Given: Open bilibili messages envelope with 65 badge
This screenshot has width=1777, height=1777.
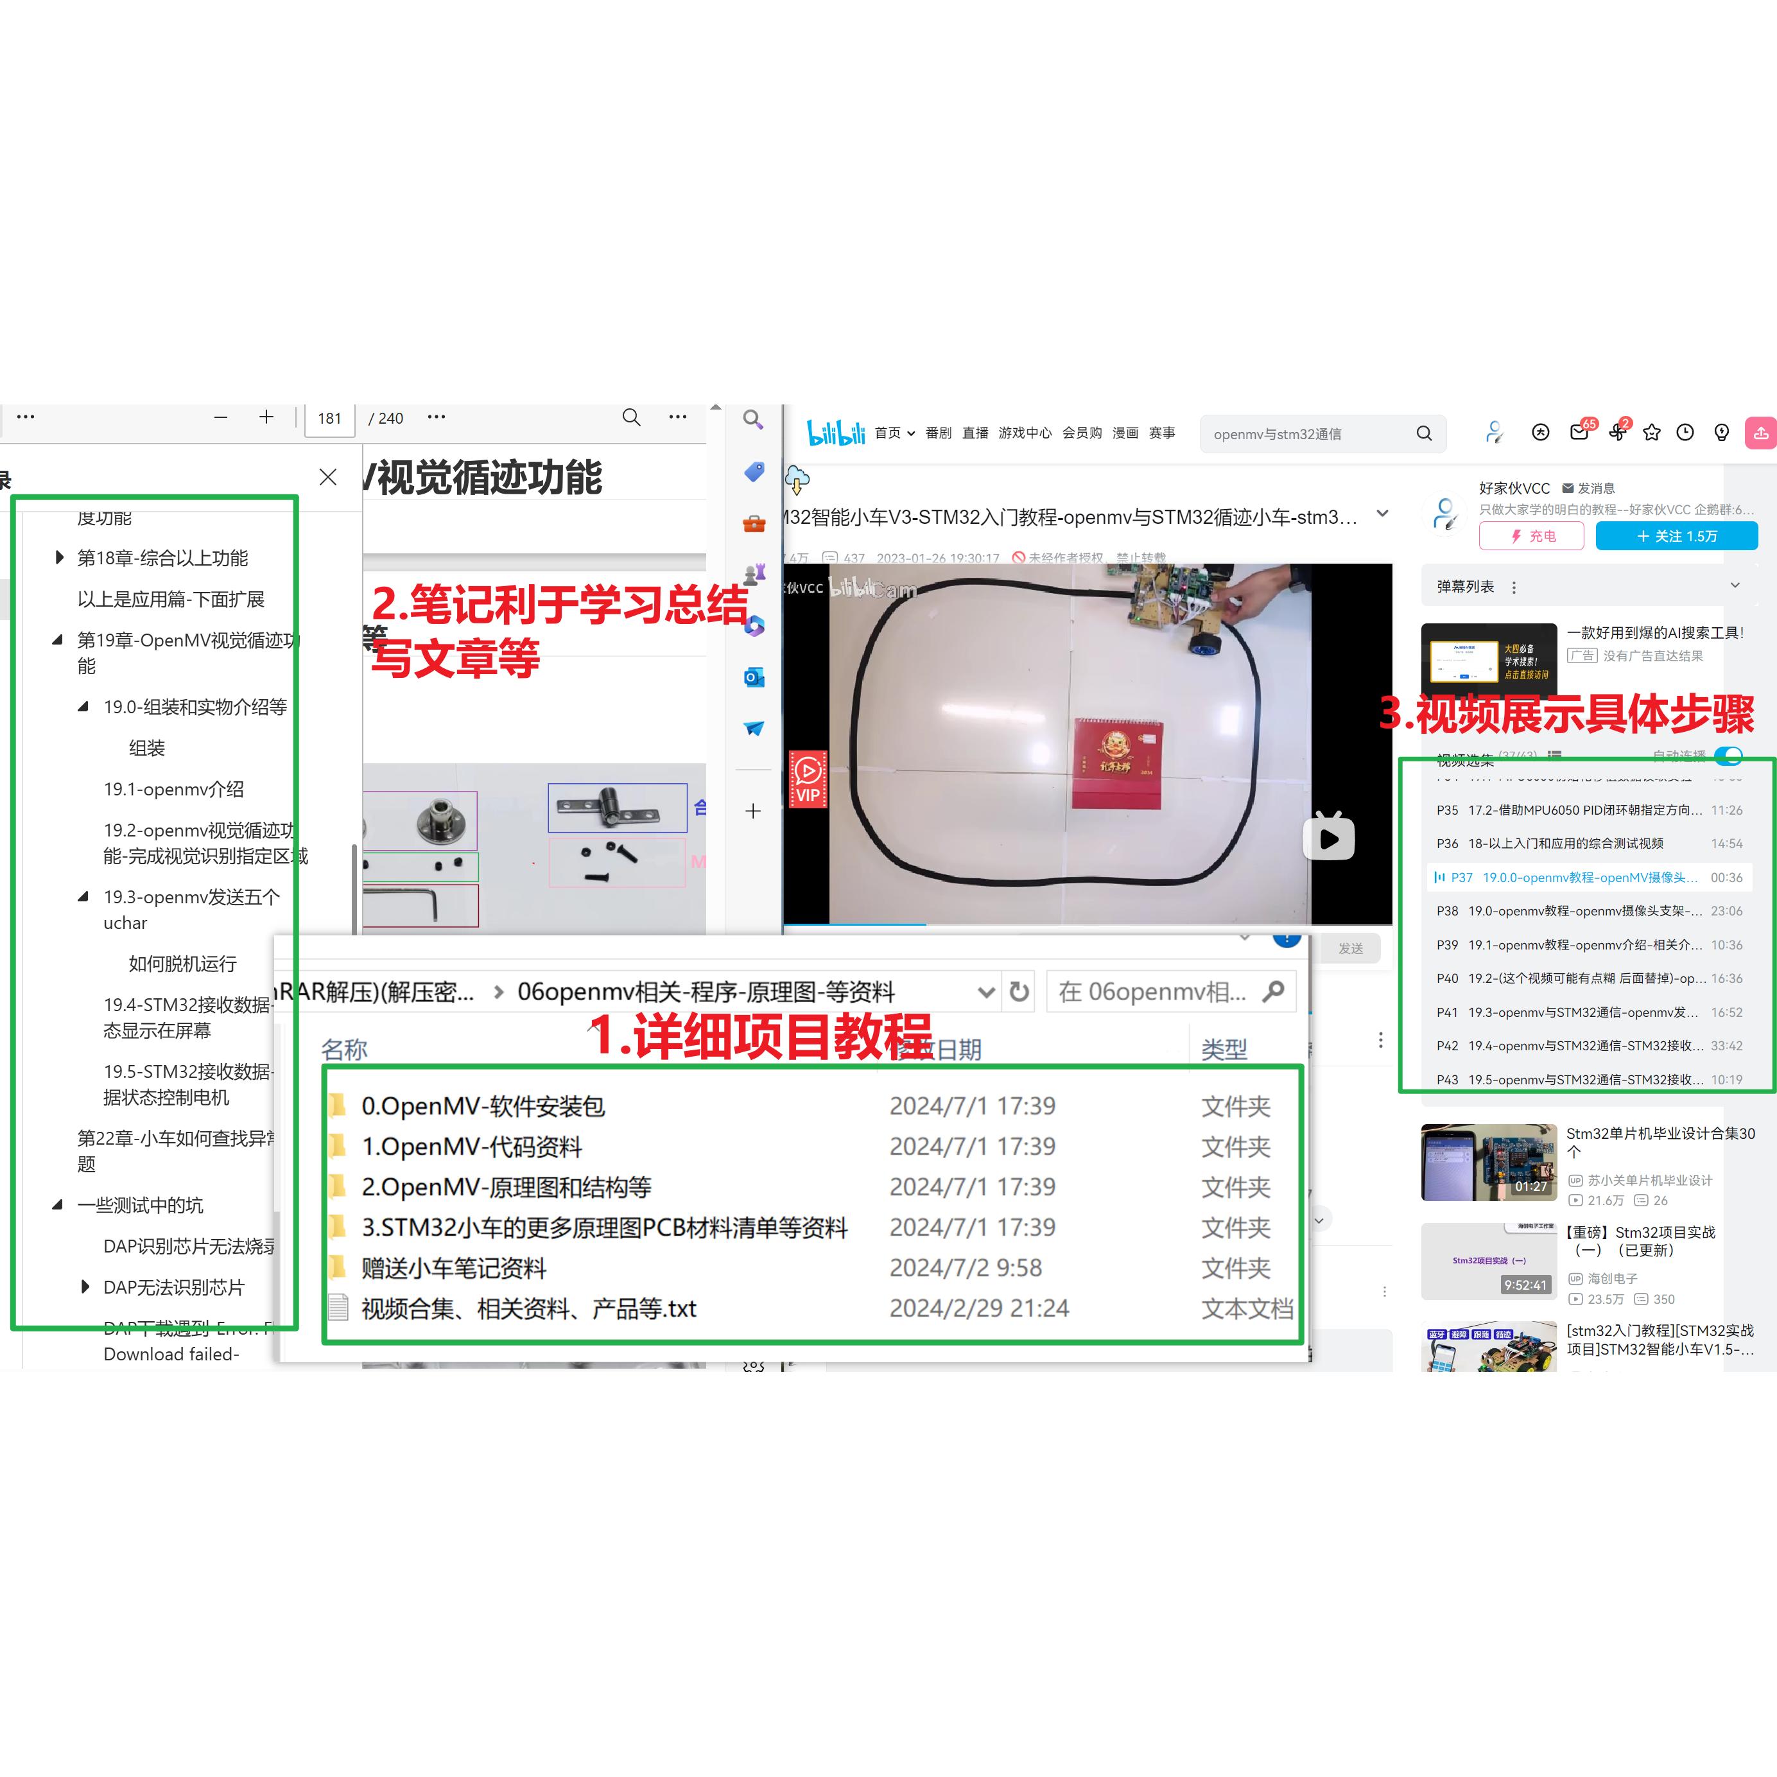Looking at the screenshot, I should (x=1580, y=432).
